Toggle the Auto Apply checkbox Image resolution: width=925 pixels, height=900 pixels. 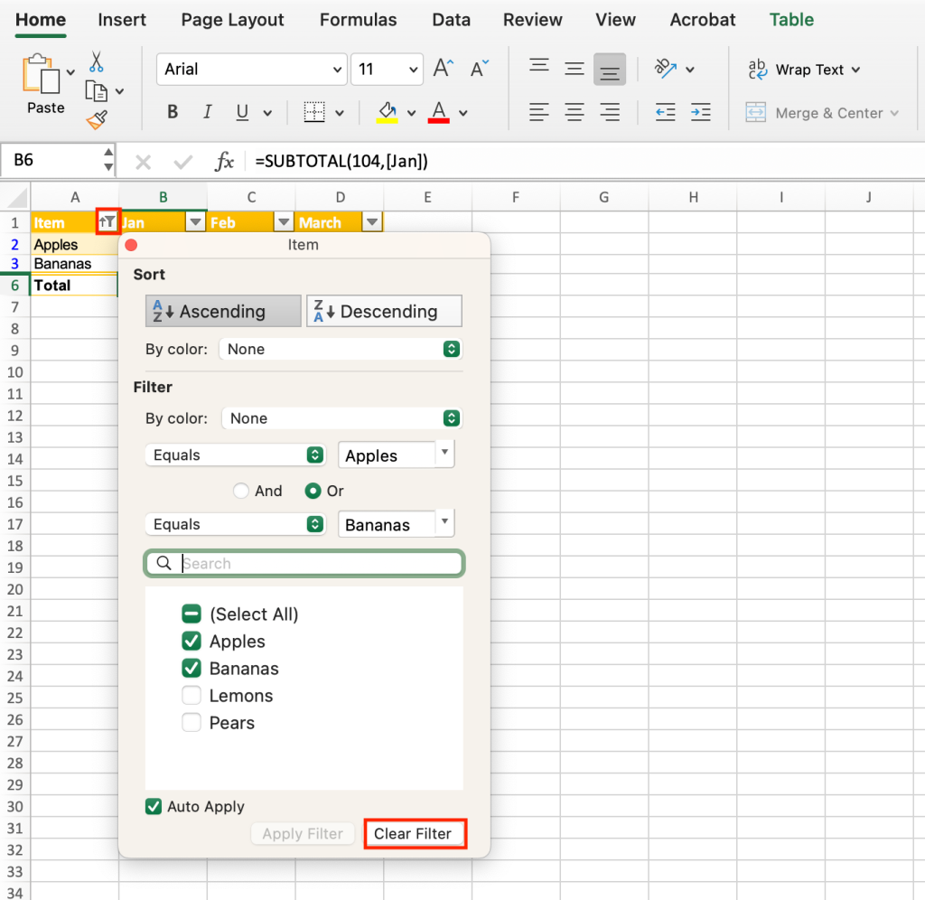pos(154,806)
